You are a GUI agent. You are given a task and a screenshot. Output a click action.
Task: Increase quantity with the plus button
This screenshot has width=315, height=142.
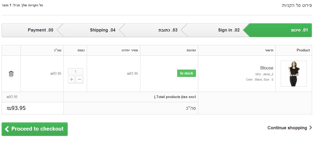[x=71, y=79]
